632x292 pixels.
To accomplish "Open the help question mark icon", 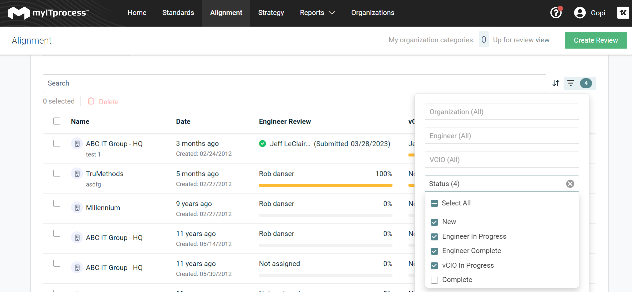I will (556, 13).
